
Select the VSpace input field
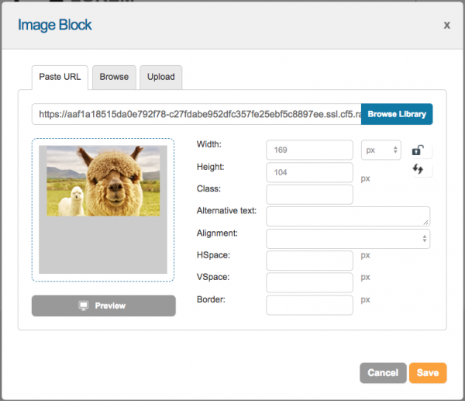click(x=309, y=282)
